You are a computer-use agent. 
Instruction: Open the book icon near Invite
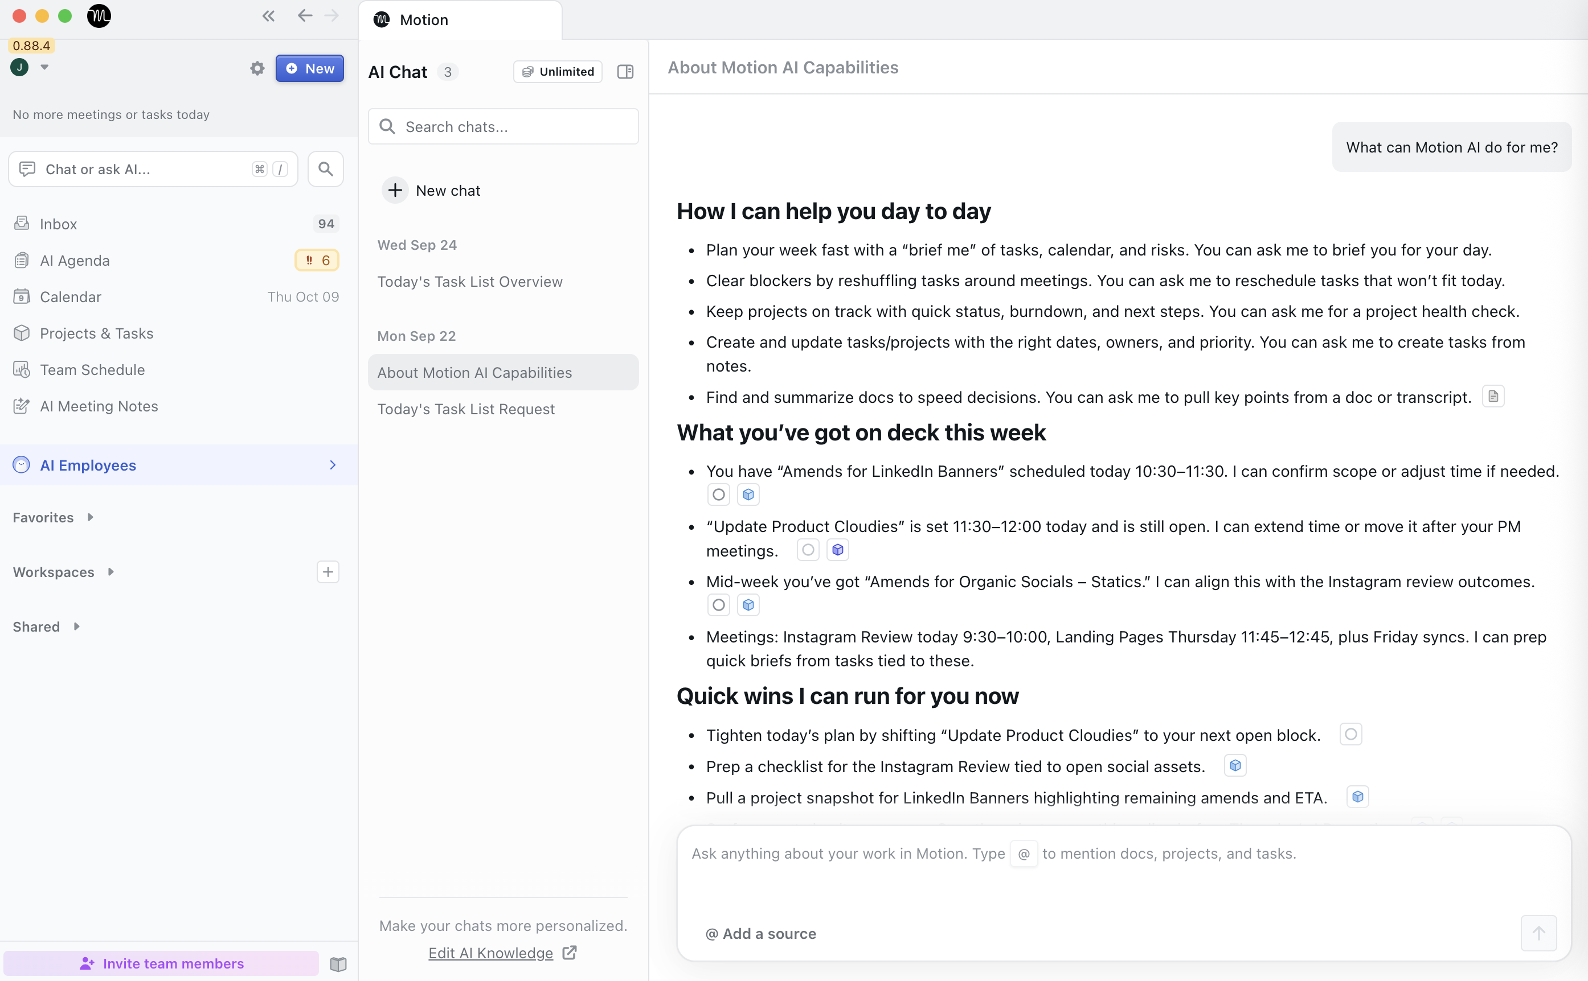pos(338,963)
